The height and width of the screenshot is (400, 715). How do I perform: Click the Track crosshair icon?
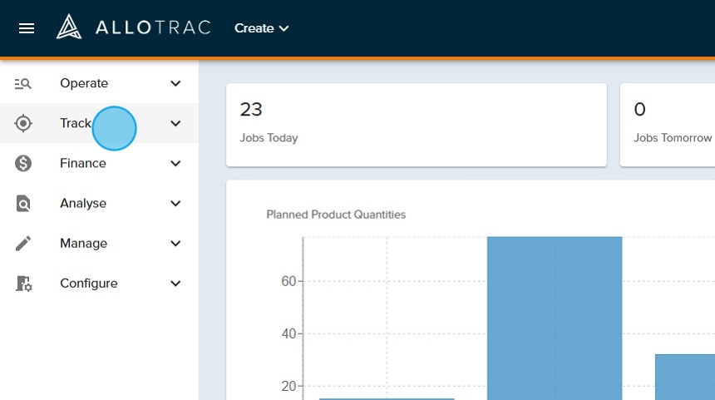point(23,123)
